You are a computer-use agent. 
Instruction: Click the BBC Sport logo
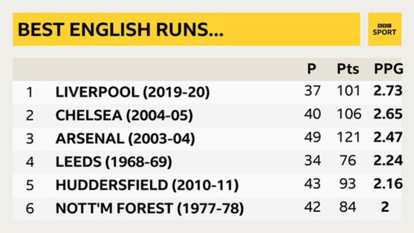click(385, 29)
